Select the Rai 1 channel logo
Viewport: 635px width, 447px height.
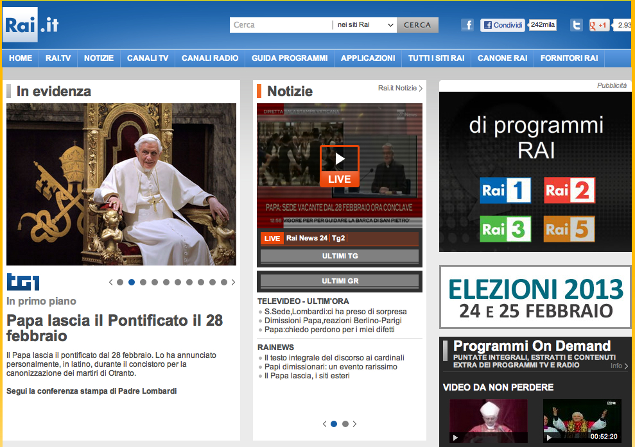505,190
